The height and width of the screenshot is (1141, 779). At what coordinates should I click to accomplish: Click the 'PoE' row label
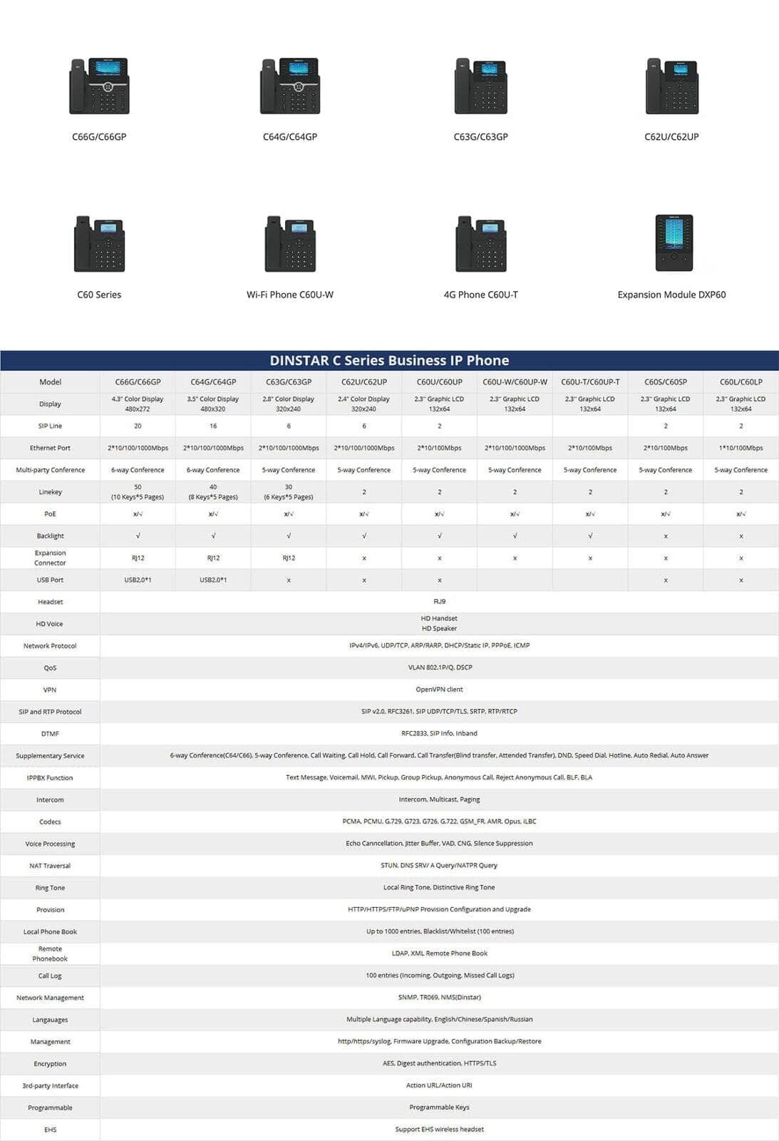point(50,514)
